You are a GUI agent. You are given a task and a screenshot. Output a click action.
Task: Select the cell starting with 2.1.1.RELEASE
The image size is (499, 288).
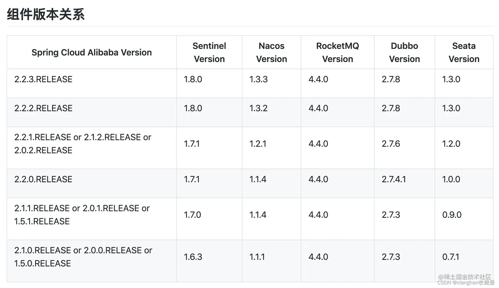82,215
